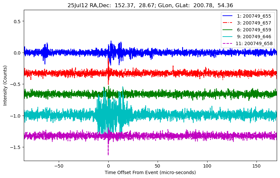Click y-axis tick label −0.5
280x178 pixels.
click(x=16, y=84)
